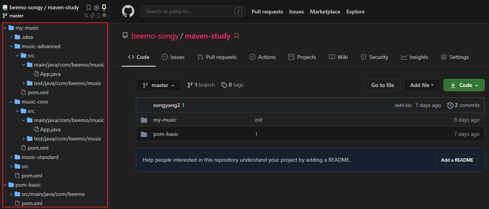
Task: Open the repository Issues tab
Action: 173,57
